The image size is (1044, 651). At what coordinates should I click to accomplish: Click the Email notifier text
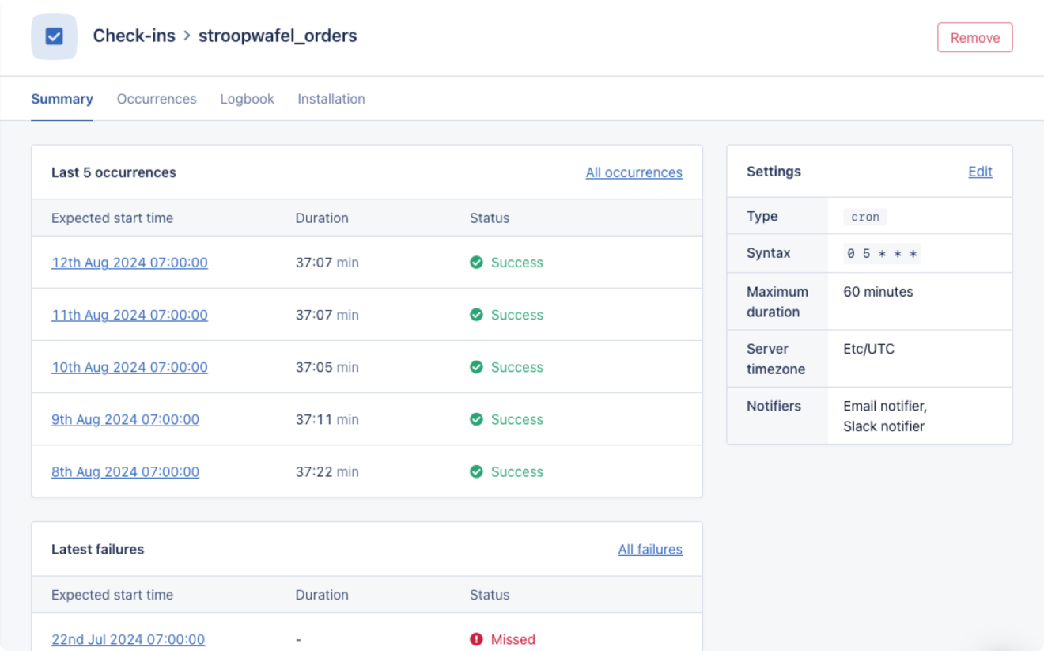(x=885, y=406)
